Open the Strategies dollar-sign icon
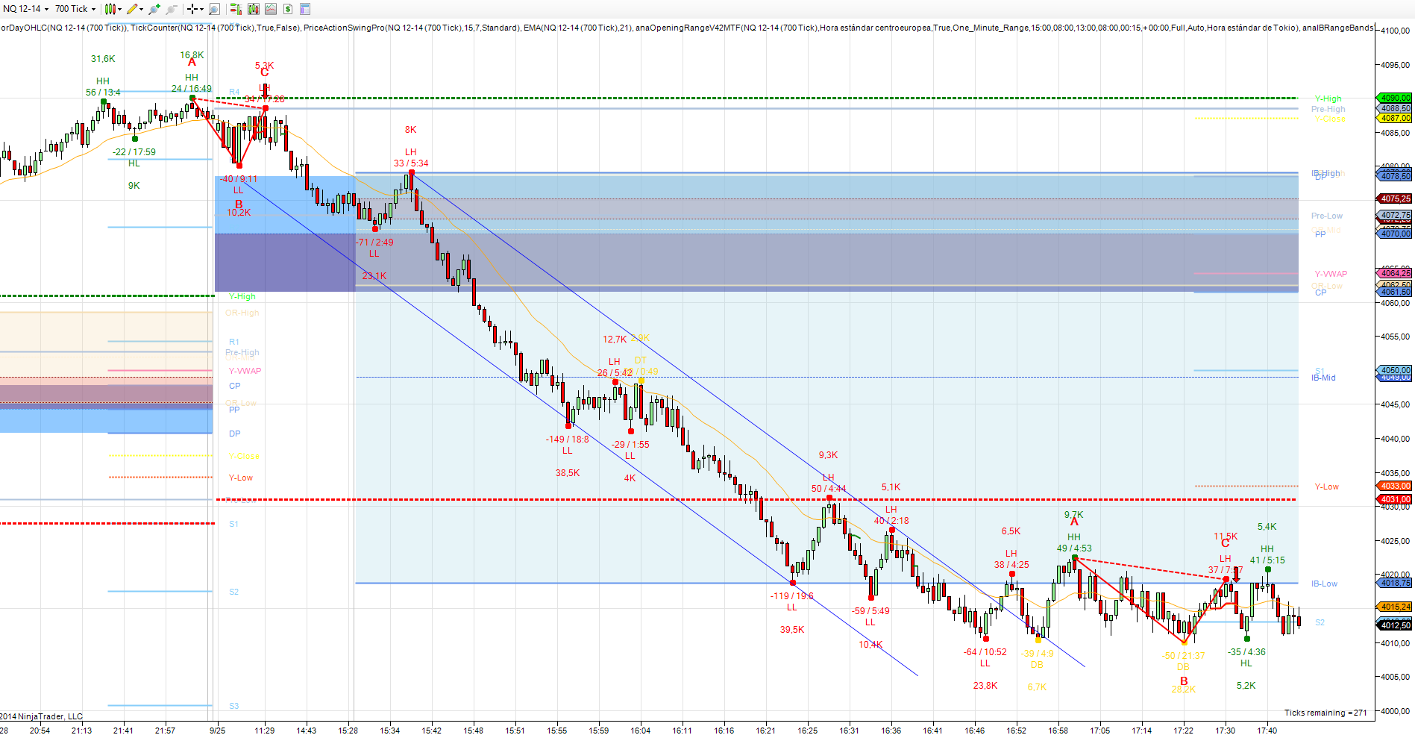The image size is (1415, 735). point(288,9)
